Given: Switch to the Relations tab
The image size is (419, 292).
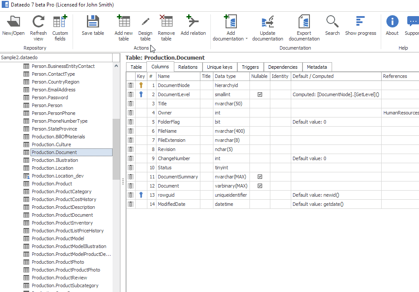Looking at the screenshot, I should tap(188, 67).
